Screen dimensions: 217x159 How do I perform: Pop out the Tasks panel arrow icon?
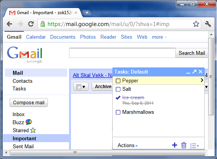pos(194,72)
